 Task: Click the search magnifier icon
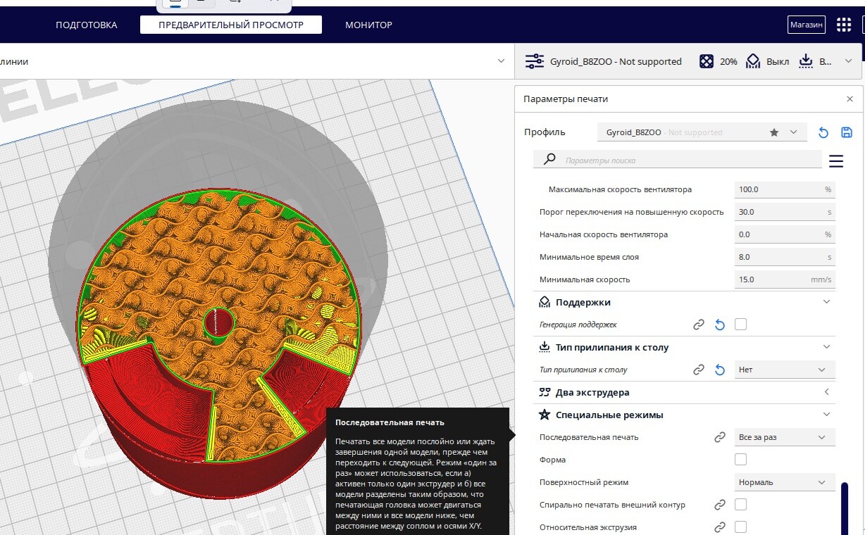click(550, 160)
